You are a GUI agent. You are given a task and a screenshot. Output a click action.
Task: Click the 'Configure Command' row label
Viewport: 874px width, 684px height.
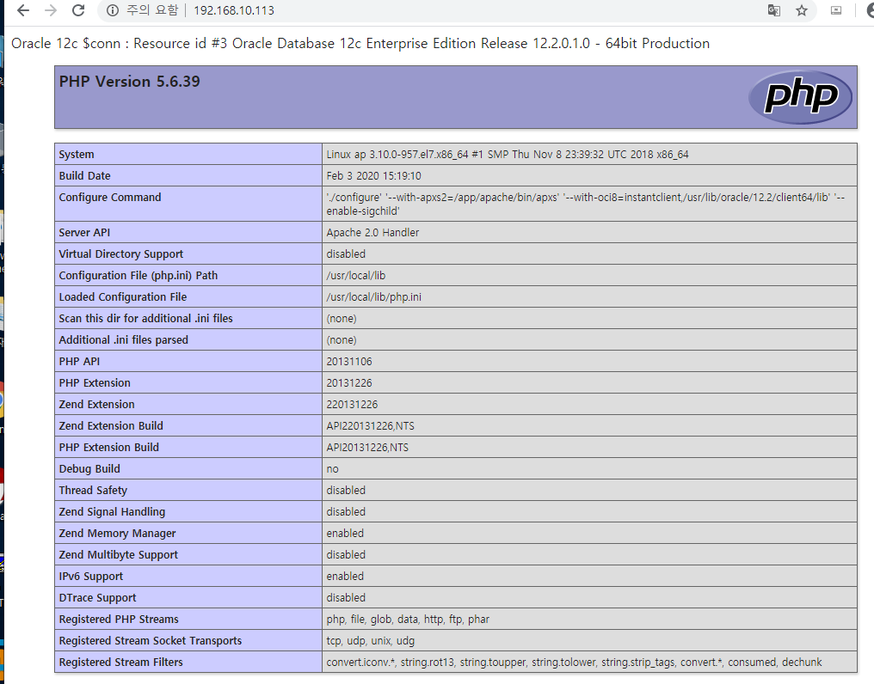110,197
